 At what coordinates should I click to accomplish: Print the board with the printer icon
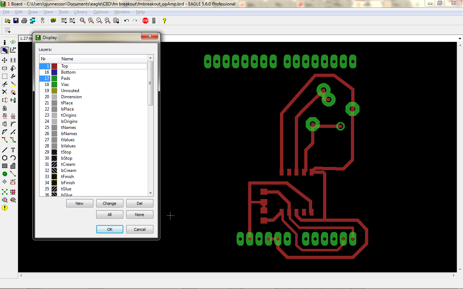click(x=24, y=21)
